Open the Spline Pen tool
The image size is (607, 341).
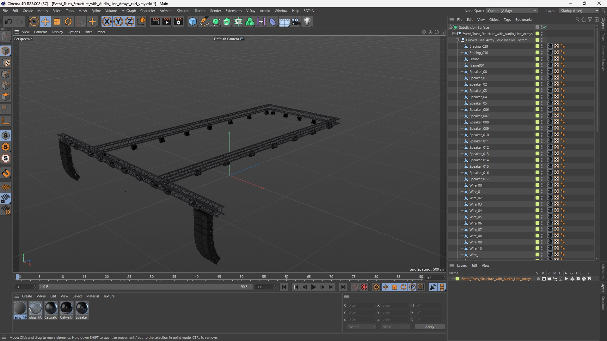click(x=204, y=21)
